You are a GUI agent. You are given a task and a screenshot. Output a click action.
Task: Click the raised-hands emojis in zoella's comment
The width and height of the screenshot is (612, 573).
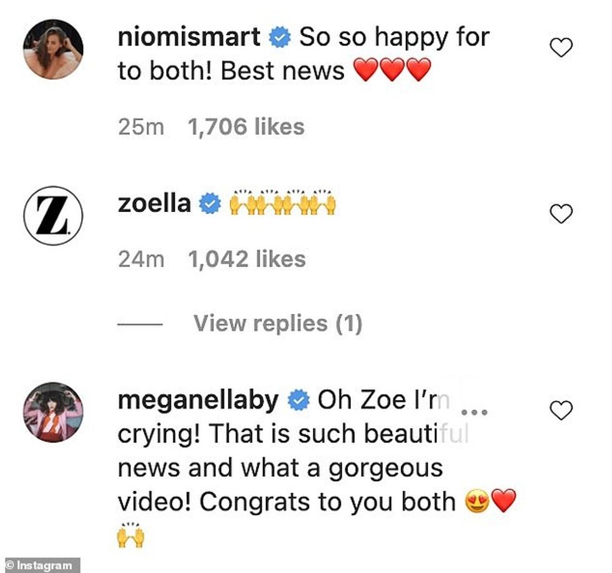pyautogui.click(x=283, y=204)
